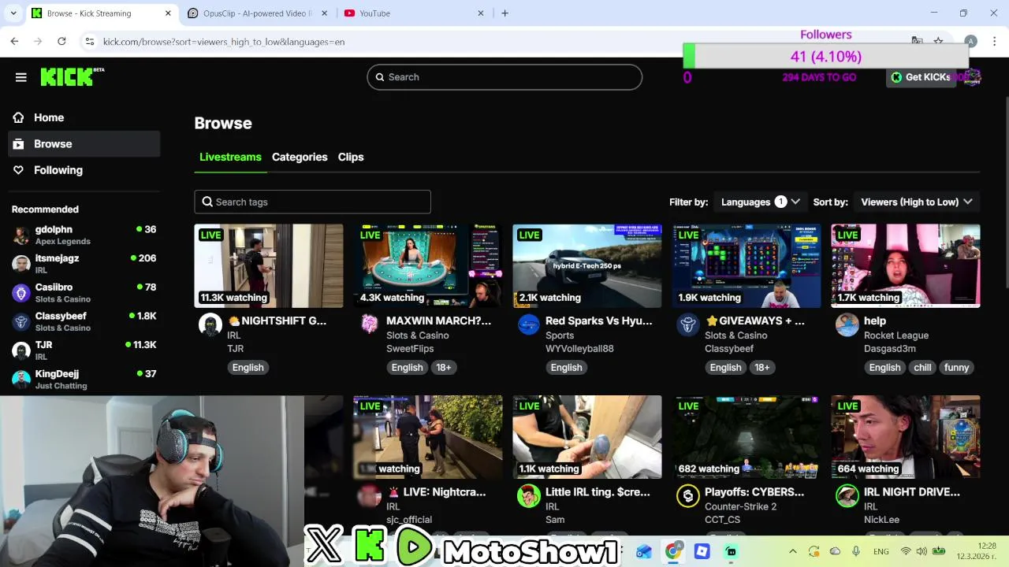Open Sort by Viewers dropdown

916,202
